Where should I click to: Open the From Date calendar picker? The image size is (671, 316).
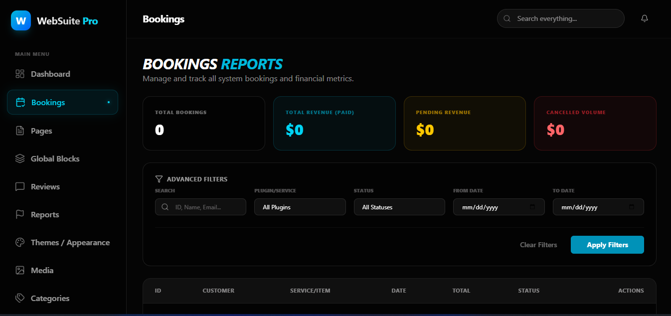pos(532,207)
